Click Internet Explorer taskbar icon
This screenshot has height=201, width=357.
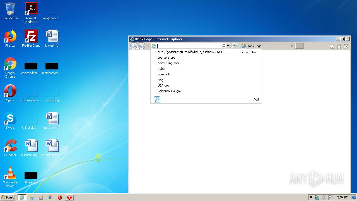(x=22, y=197)
